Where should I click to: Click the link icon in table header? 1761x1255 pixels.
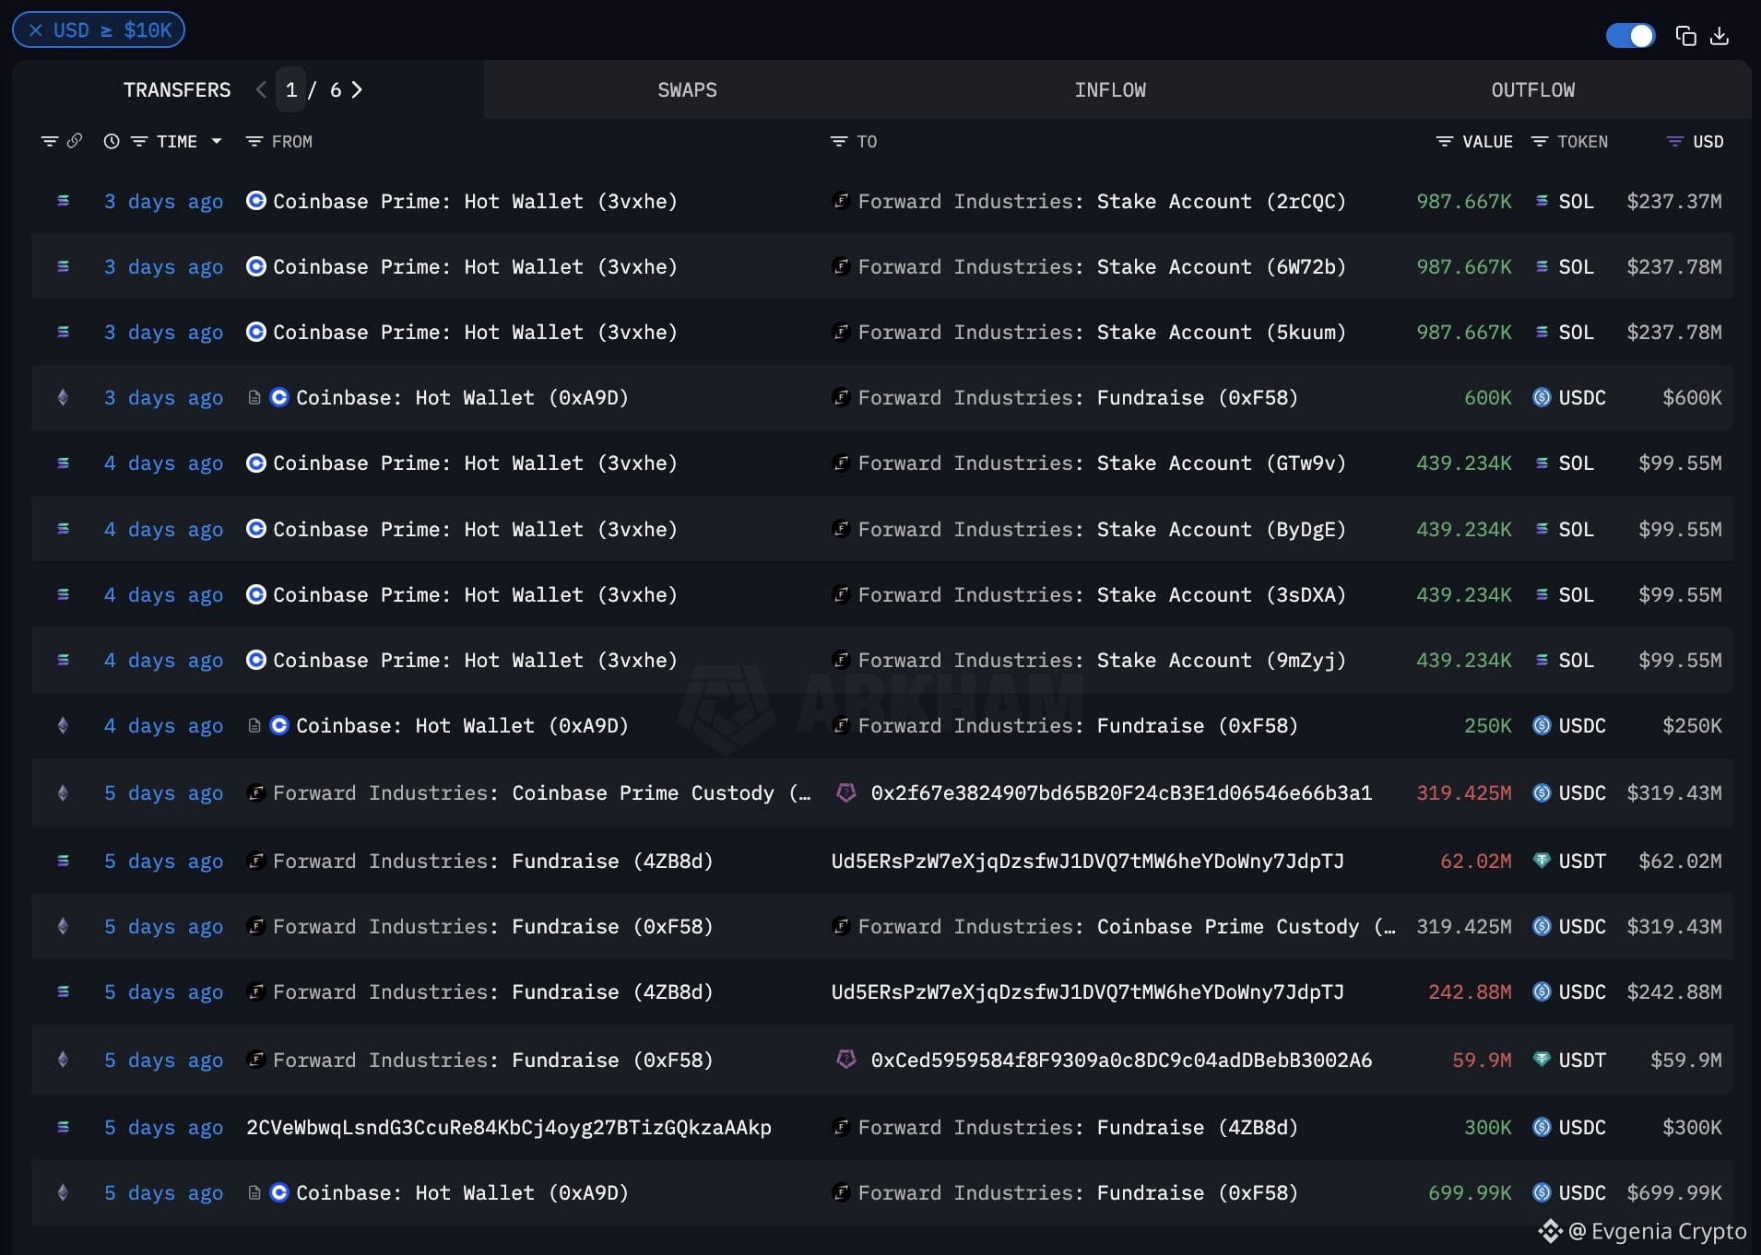pyautogui.click(x=75, y=141)
